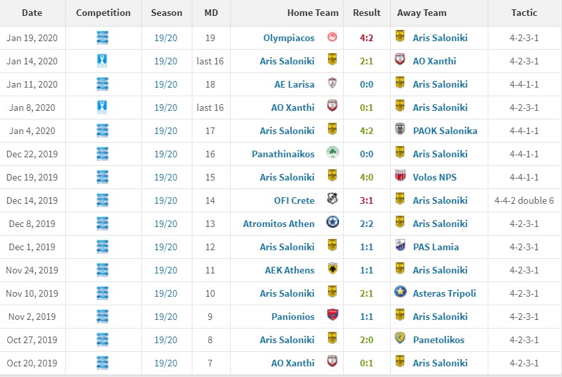Click the PAOK Salonika crest icon
Screen dimensions: 562x377
tap(400, 129)
